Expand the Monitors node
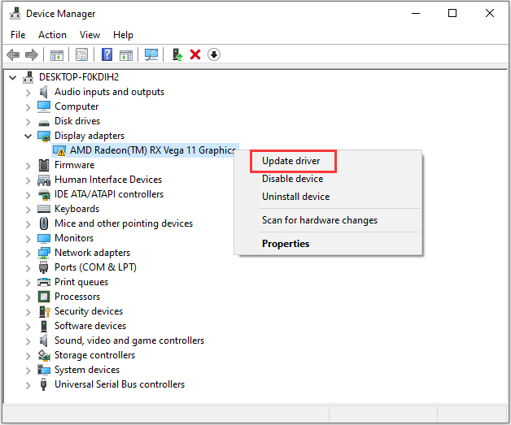 pos(28,239)
